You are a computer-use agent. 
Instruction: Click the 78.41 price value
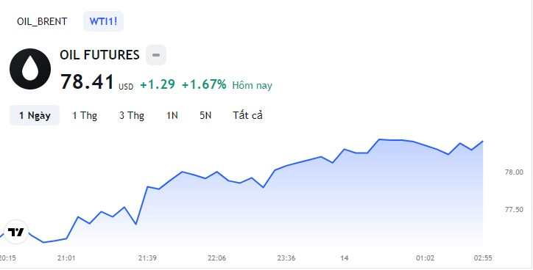coord(87,82)
